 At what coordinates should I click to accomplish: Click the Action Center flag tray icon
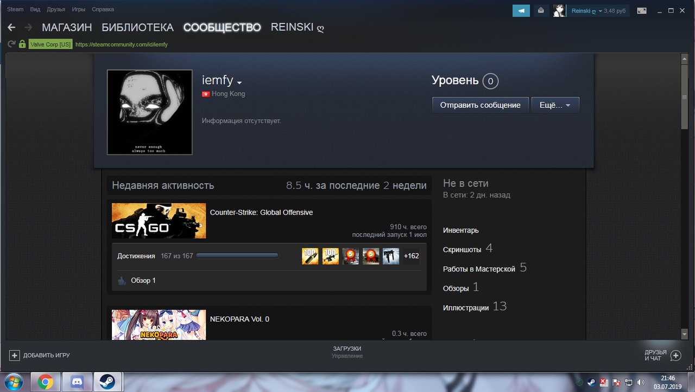click(617, 382)
